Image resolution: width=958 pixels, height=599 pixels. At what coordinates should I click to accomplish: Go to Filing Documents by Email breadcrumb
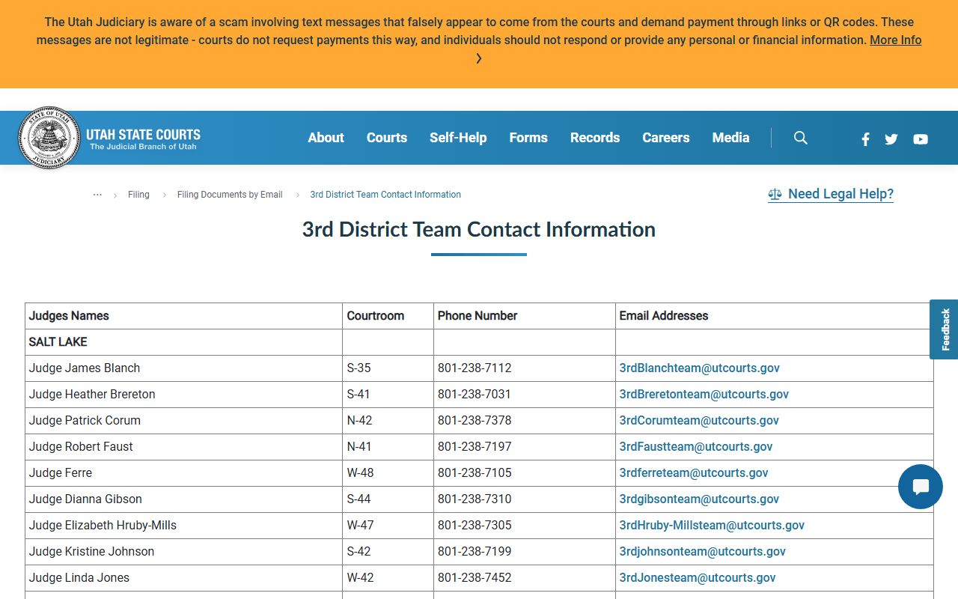(x=230, y=195)
